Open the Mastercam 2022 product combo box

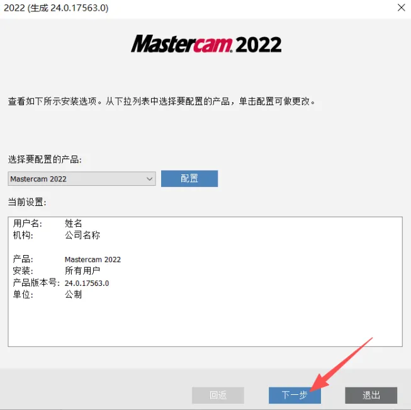tap(82, 179)
